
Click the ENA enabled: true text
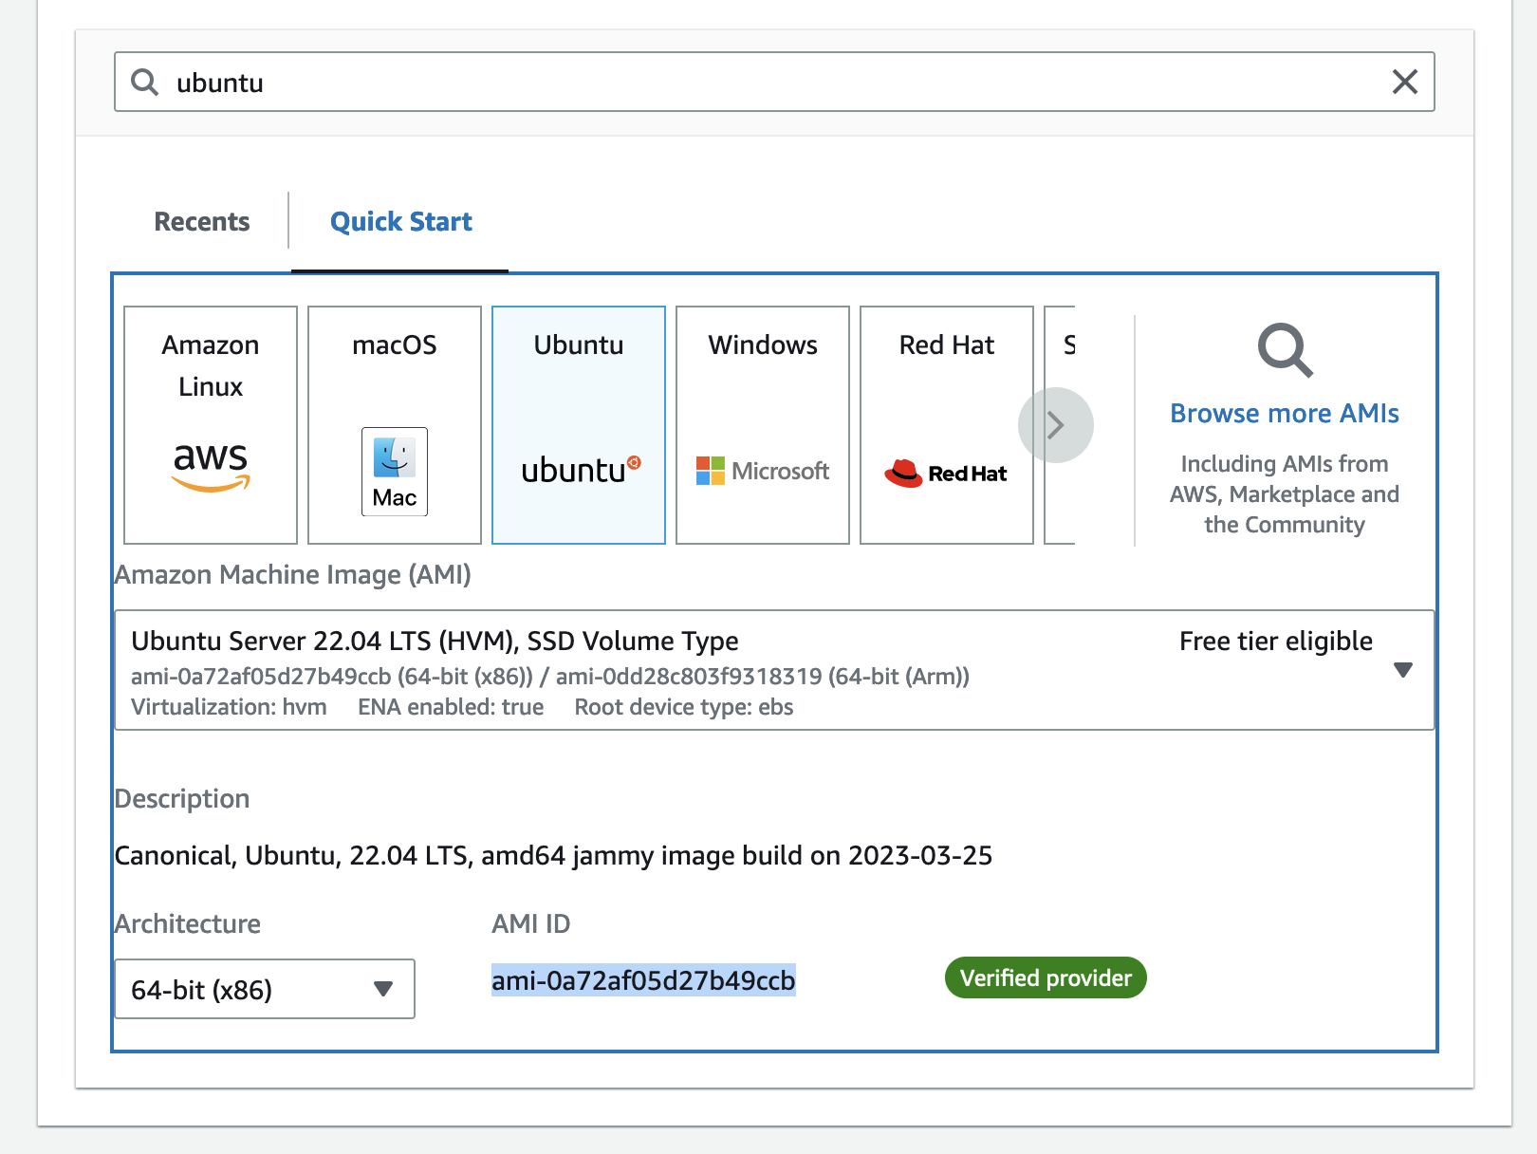click(451, 707)
